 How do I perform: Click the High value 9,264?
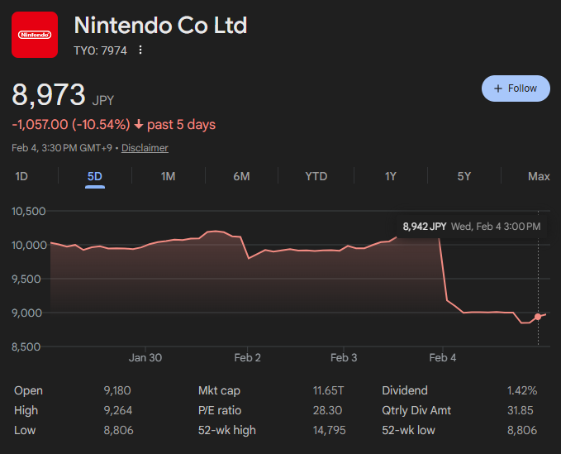point(118,410)
